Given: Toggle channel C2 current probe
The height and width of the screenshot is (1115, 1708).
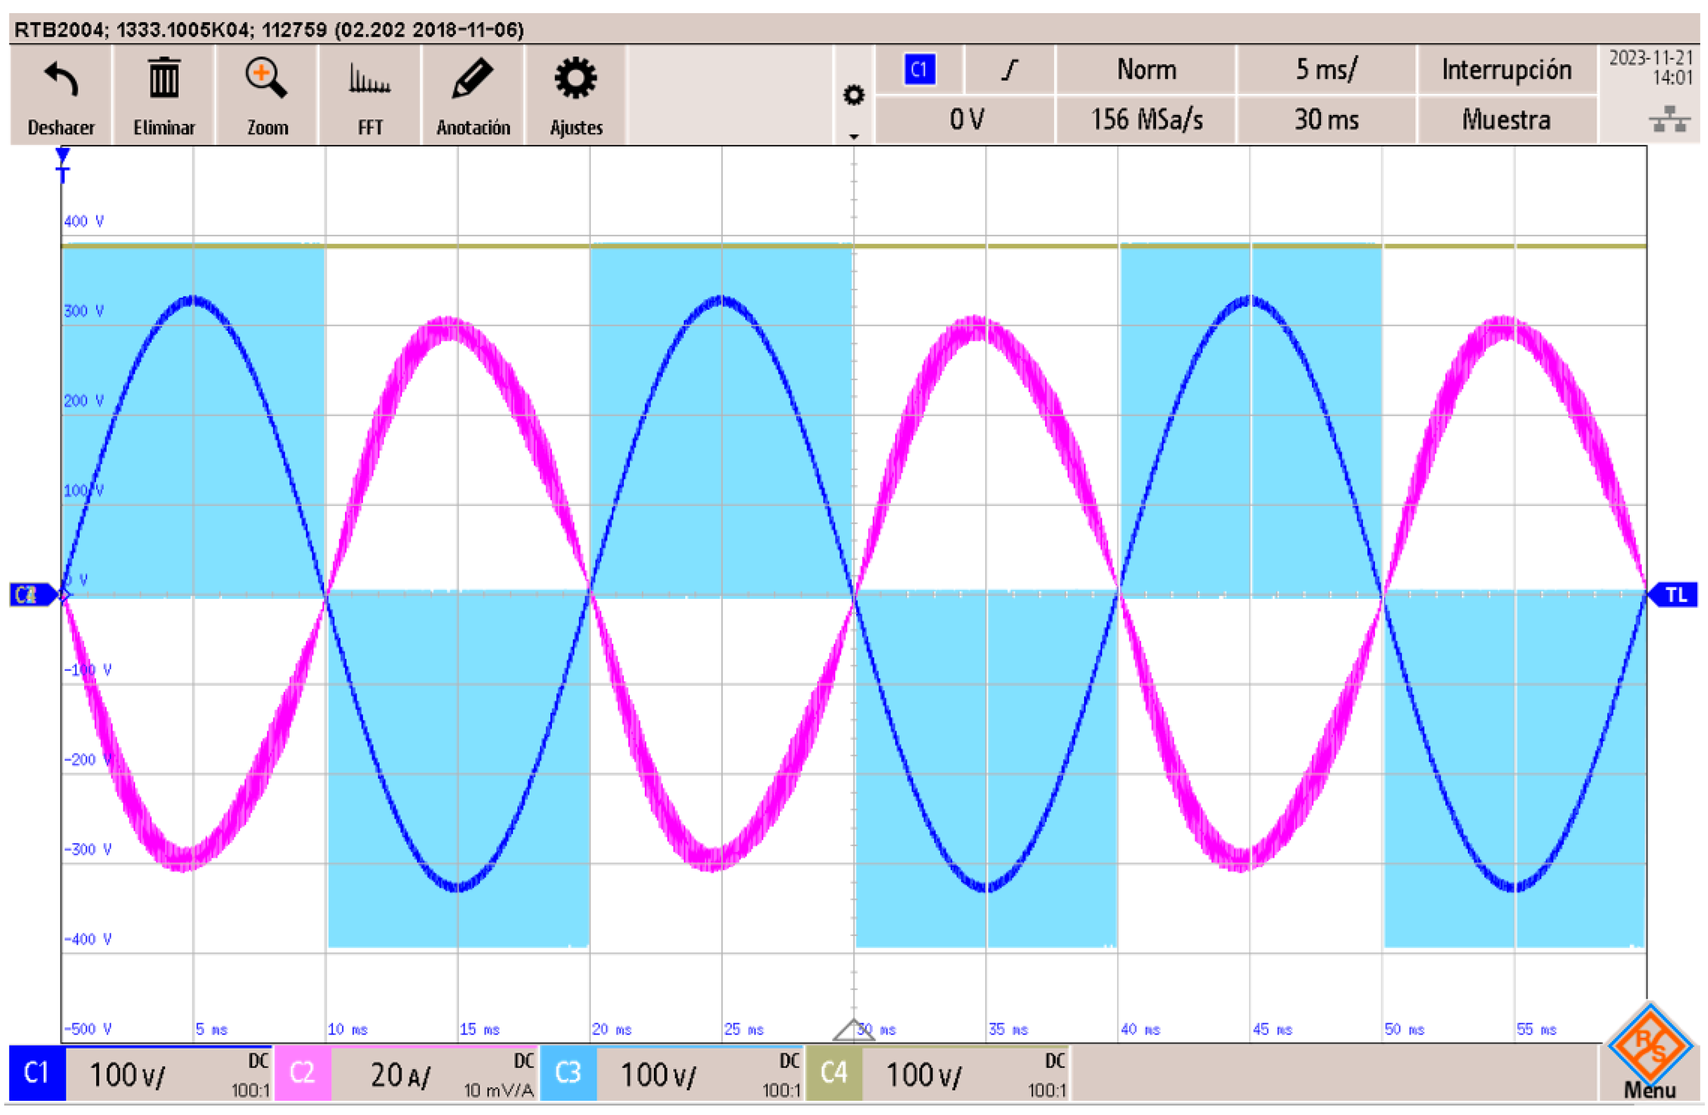Looking at the screenshot, I should click(x=302, y=1074).
